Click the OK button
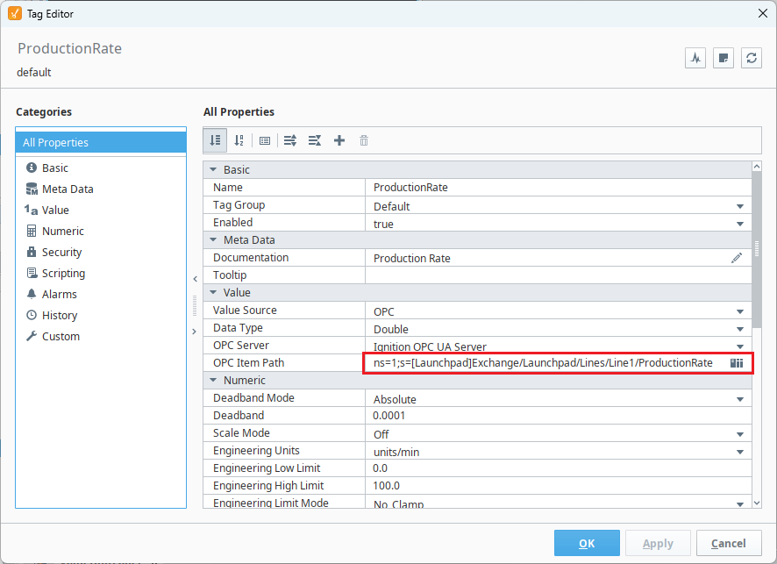 click(x=587, y=543)
